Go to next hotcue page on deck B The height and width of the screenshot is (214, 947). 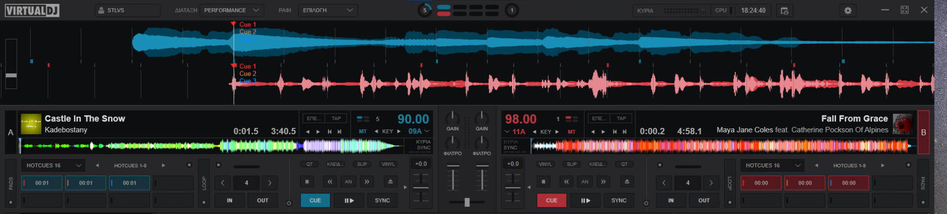(x=882, y=165)
